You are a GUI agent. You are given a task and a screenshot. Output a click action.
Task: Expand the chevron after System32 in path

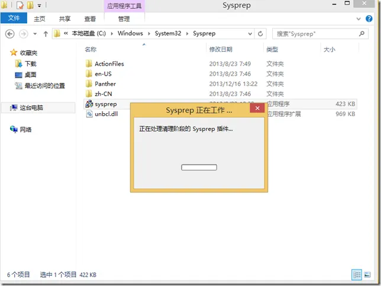click(x=187, y=34)
